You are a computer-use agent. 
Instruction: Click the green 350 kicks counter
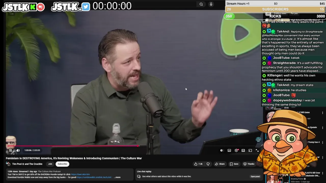229,16
